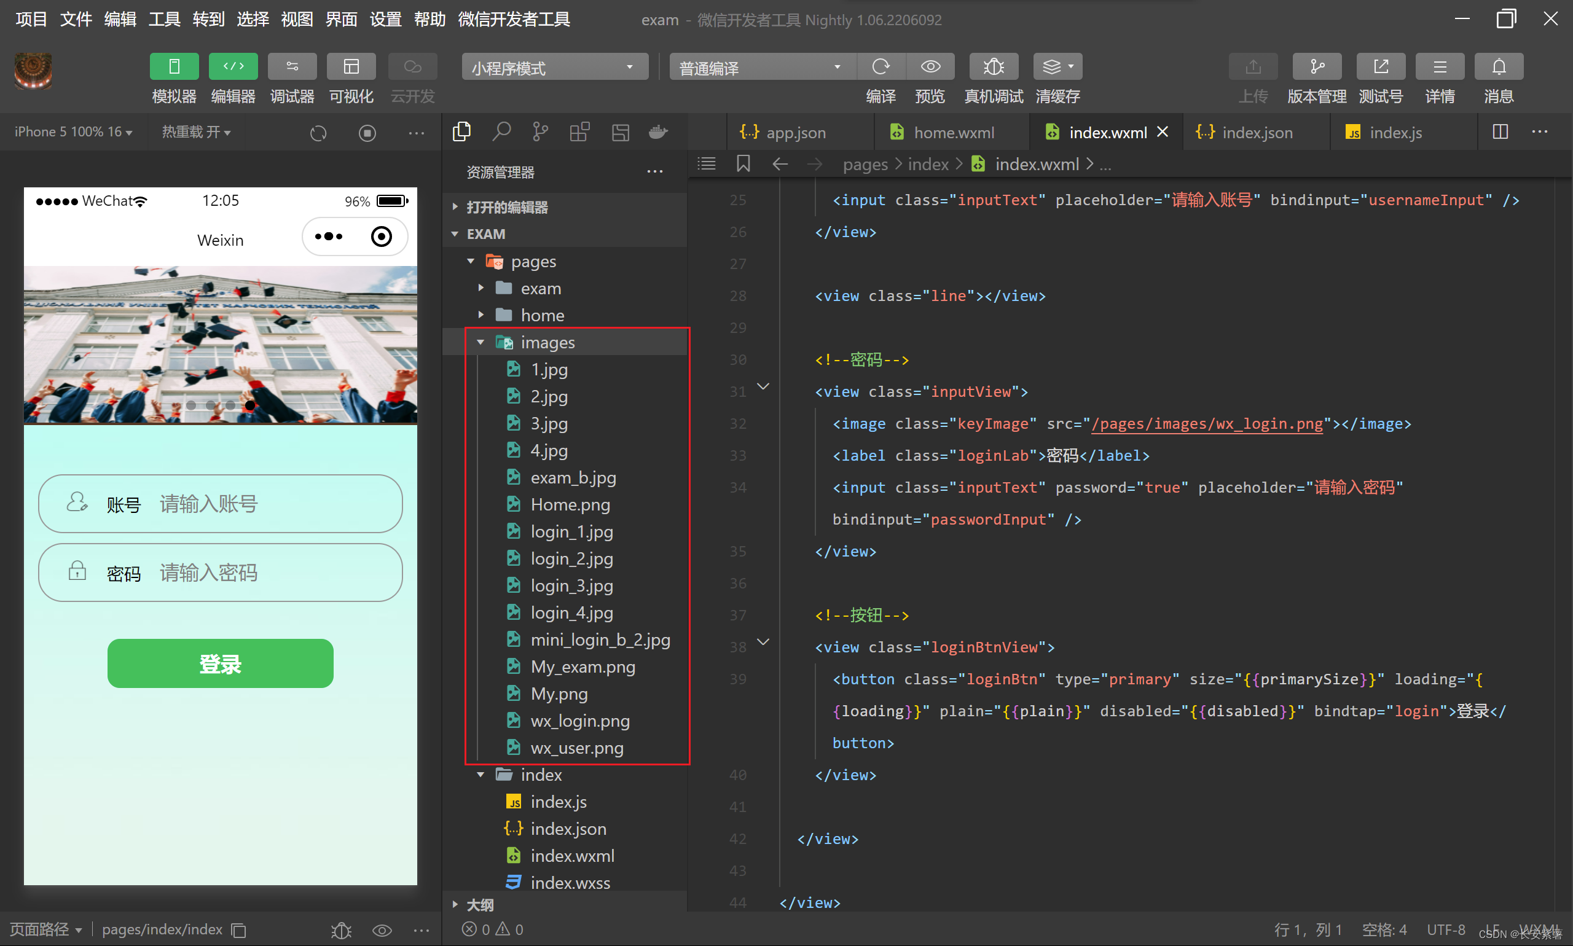Viewport: 1573px width, 946px height.
Task: Select the index.wxml tab
Action: [x=1101, y=131]
